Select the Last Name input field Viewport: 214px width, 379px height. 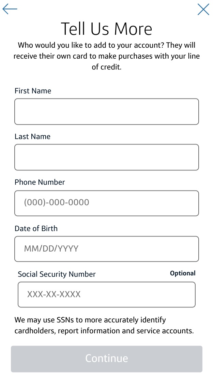pyautogui.click(x=107, y=157)
